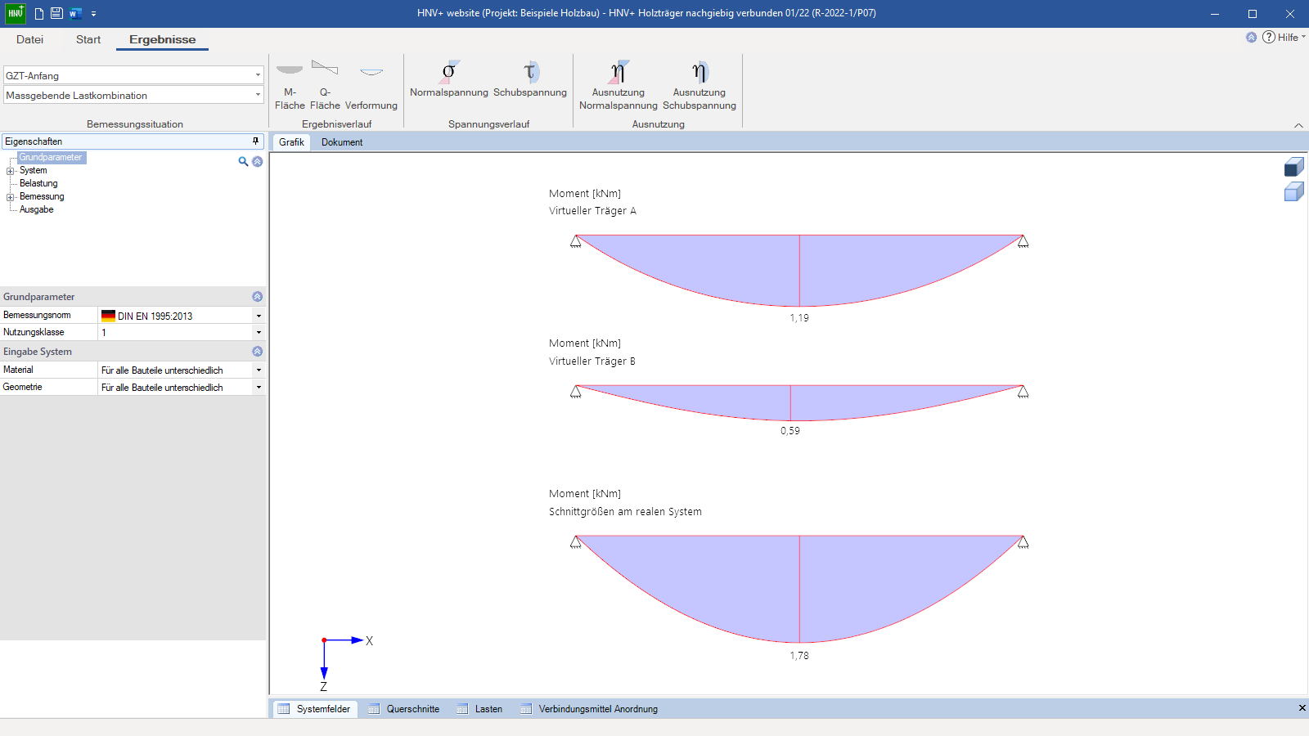The image size is (1309, 736).
Task: Expand the System tree node
Action: pyautogui.click(x=11, y=171)
